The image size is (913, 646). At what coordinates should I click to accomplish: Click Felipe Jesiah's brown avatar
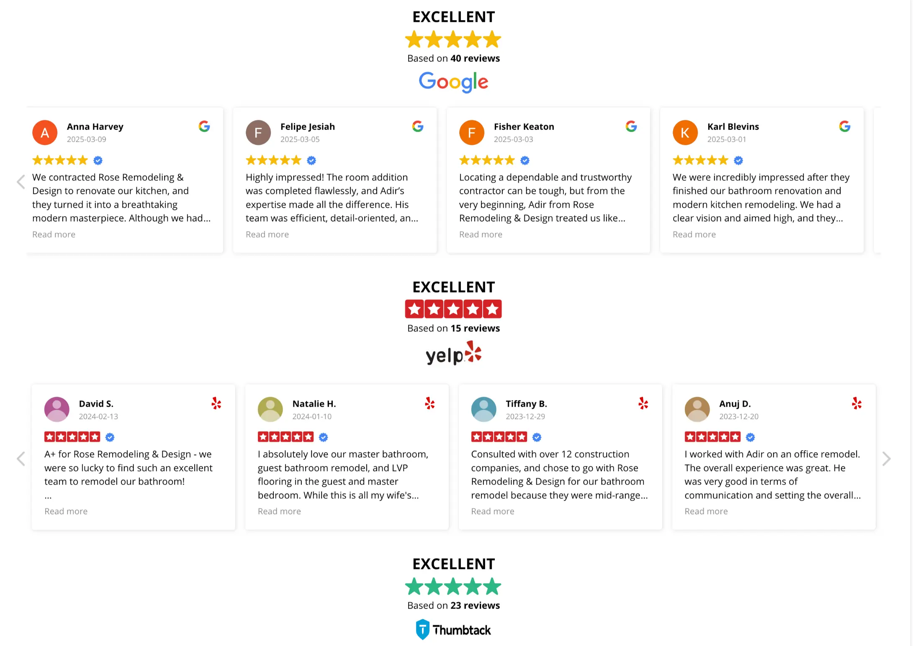tap(258, 133)
